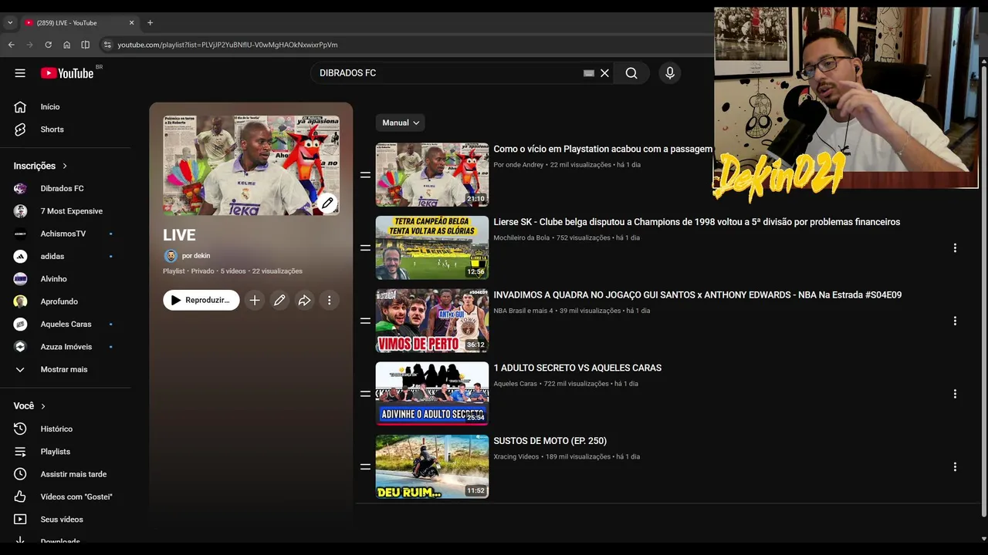The width and height of the screenshot is (988, 555).
Task: Open title SUSTOS DE MOTO (EP. 250)
Action: click(x=550, y=441)
